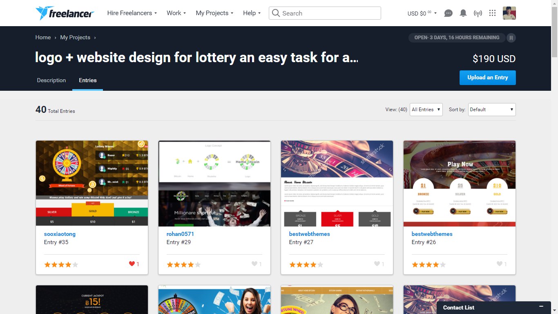Open the Sort by Default dropdown
The height and width of the screenshot is (314, 558).
coord(492,110)
